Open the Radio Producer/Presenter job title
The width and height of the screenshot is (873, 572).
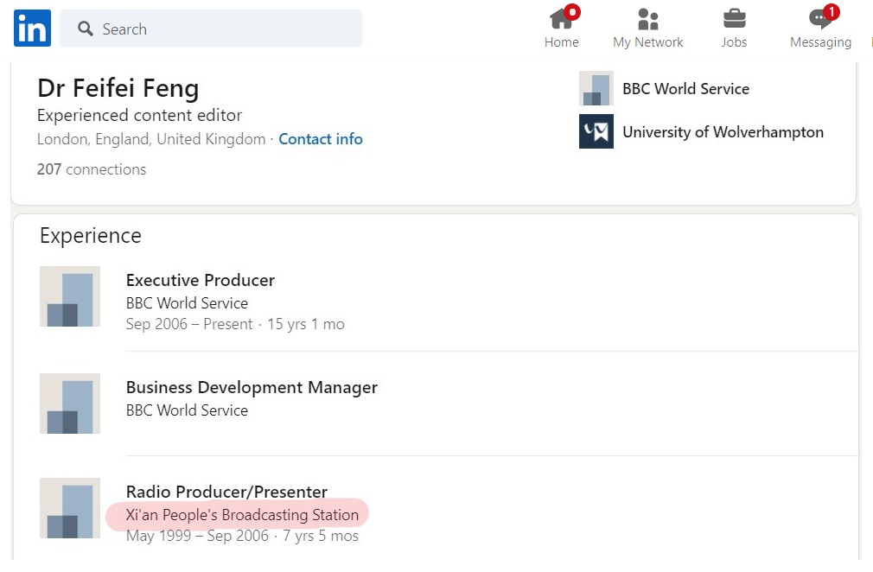226,492
